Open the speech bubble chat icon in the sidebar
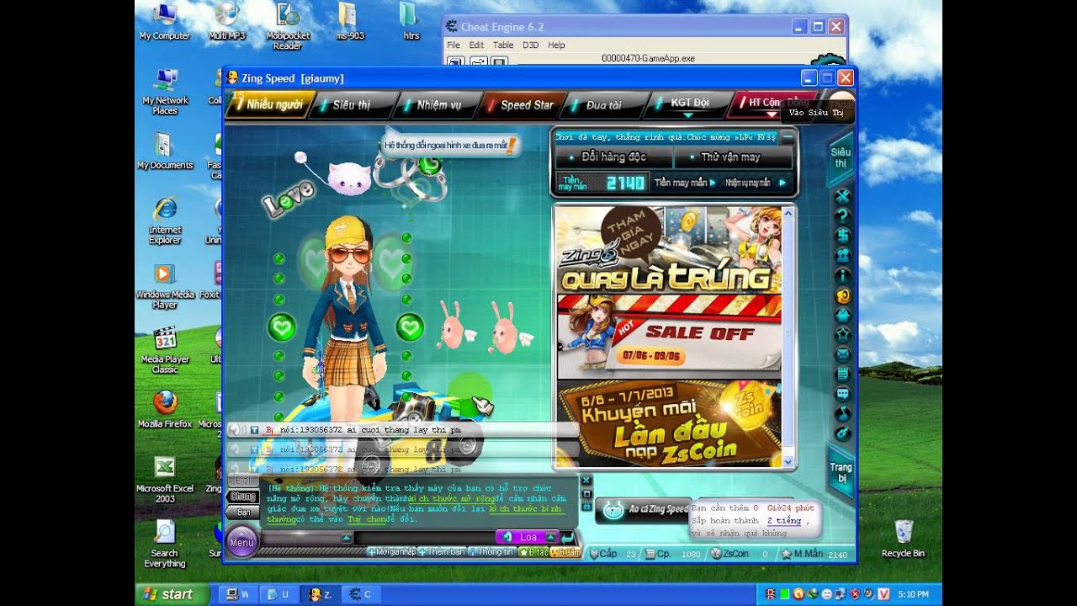 click(842, 393)
